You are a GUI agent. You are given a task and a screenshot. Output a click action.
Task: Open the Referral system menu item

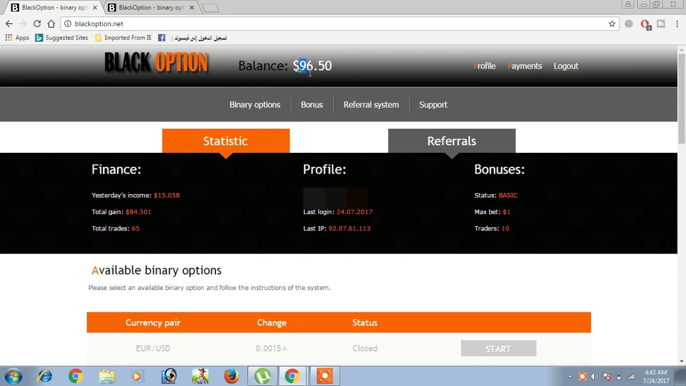pos(371,105)
